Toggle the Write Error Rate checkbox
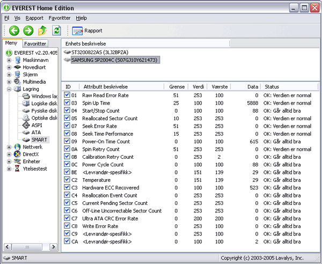 coord(67,225)
